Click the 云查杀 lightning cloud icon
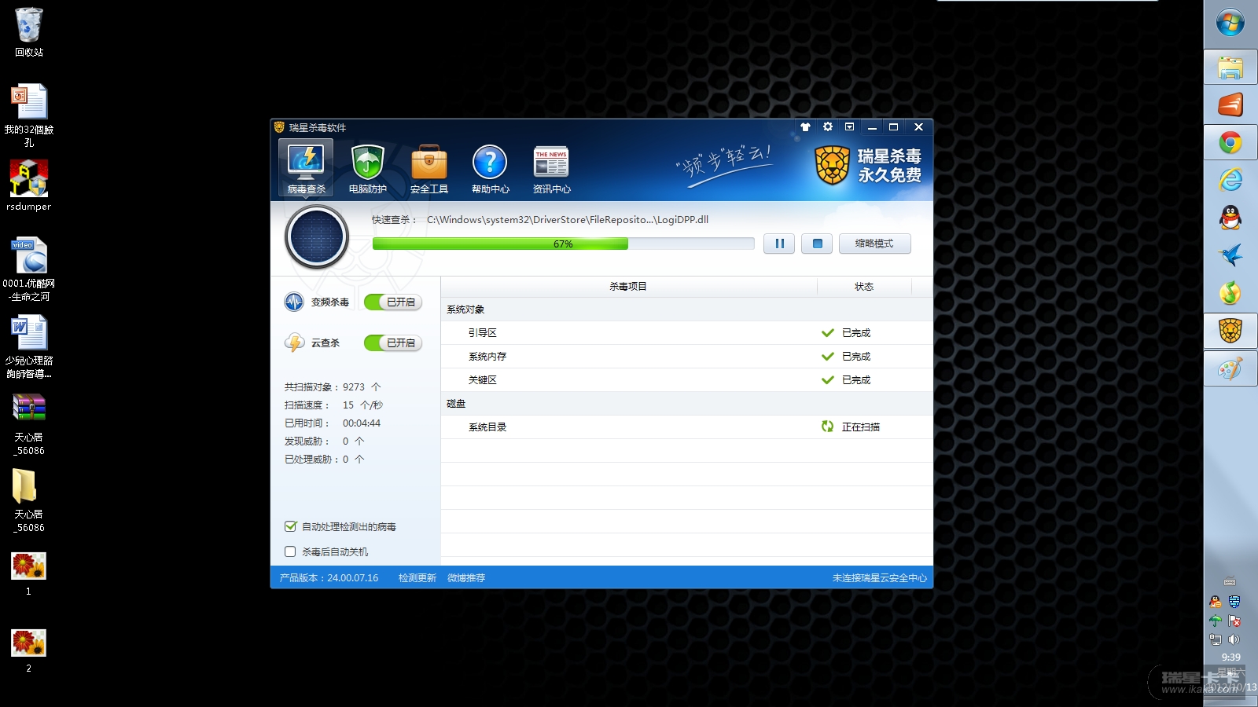The image size is (1258, 707). click(294, 343)
